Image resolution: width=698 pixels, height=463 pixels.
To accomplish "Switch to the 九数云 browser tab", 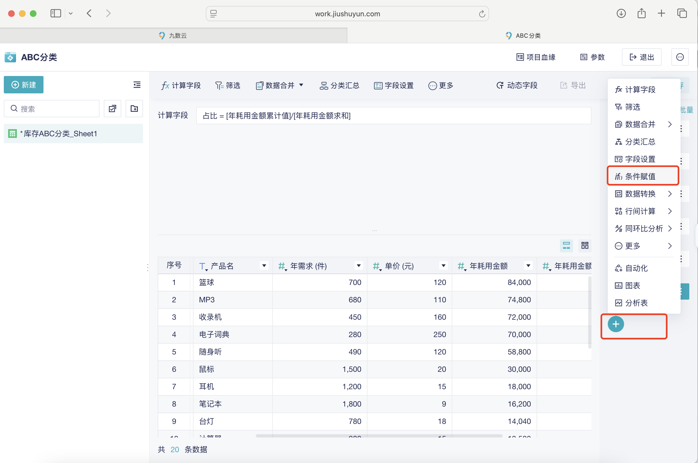I will click(x=177, y=36).
